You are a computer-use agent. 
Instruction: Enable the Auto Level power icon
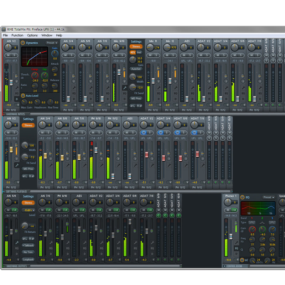23,95
